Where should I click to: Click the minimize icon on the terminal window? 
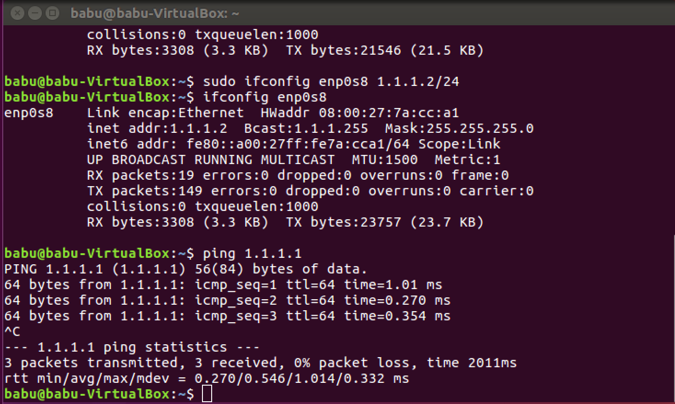click(34, 13)
